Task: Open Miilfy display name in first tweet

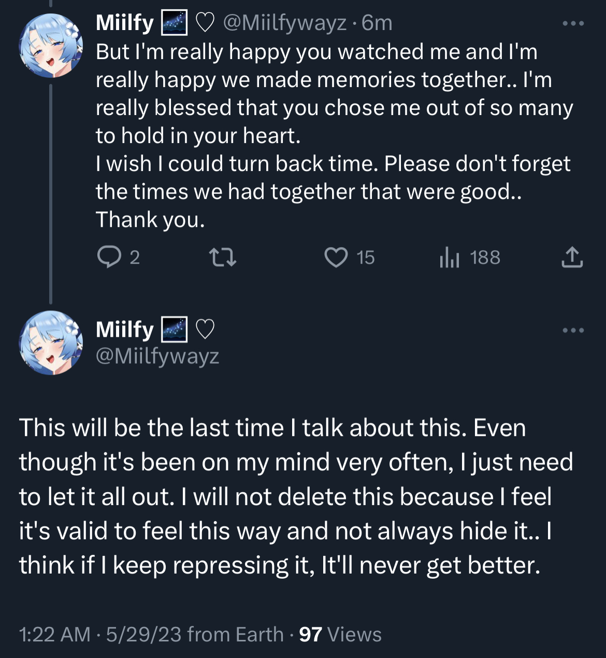Action: [x=125, y=23]
